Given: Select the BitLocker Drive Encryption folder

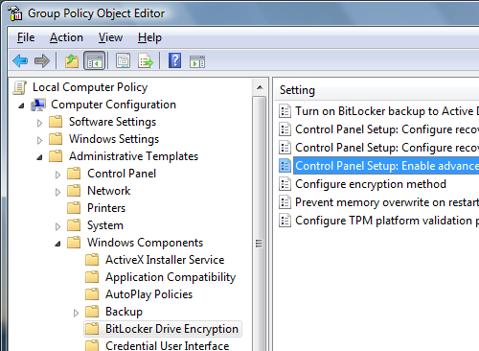Looking at the screenshot, I should (171, 329).
